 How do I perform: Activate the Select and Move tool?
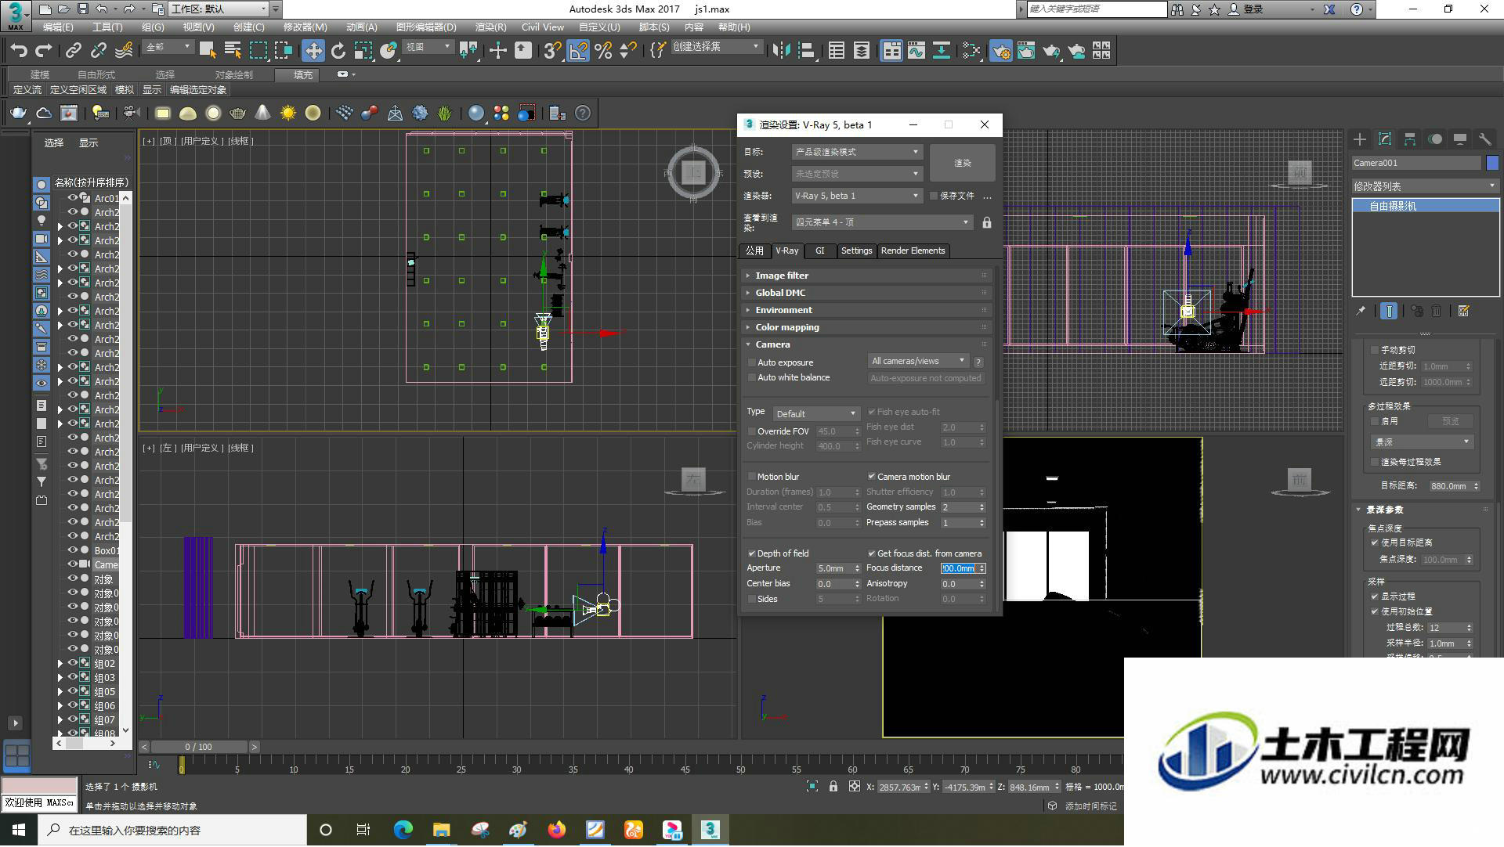313,51
